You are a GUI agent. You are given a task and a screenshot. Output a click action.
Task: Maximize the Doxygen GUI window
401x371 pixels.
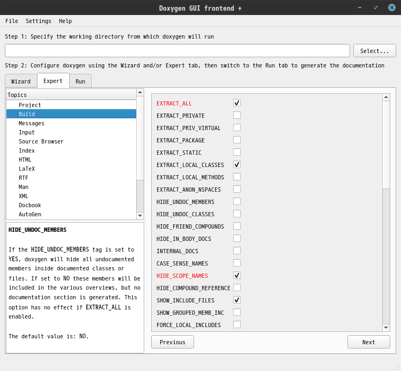pyautogui.click(x=375, y=7)
